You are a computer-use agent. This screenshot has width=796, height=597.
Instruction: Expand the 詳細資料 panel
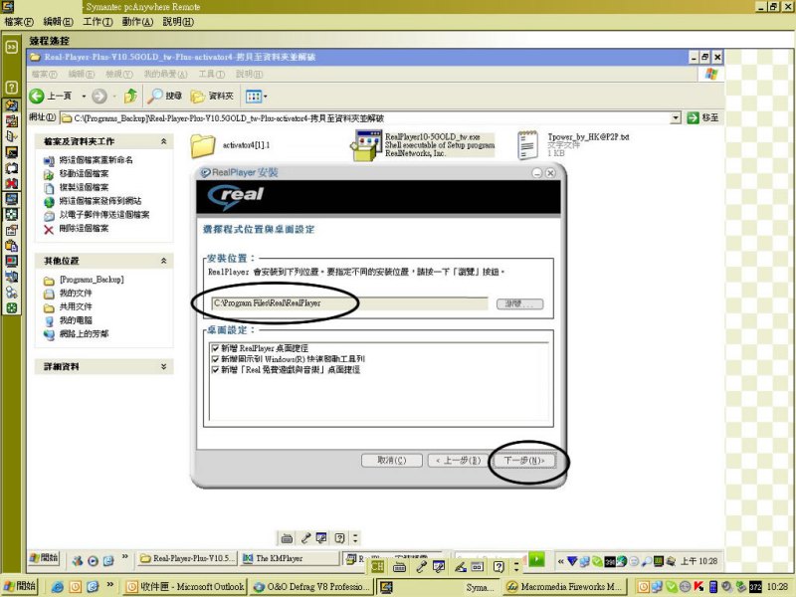pos(163,366)
